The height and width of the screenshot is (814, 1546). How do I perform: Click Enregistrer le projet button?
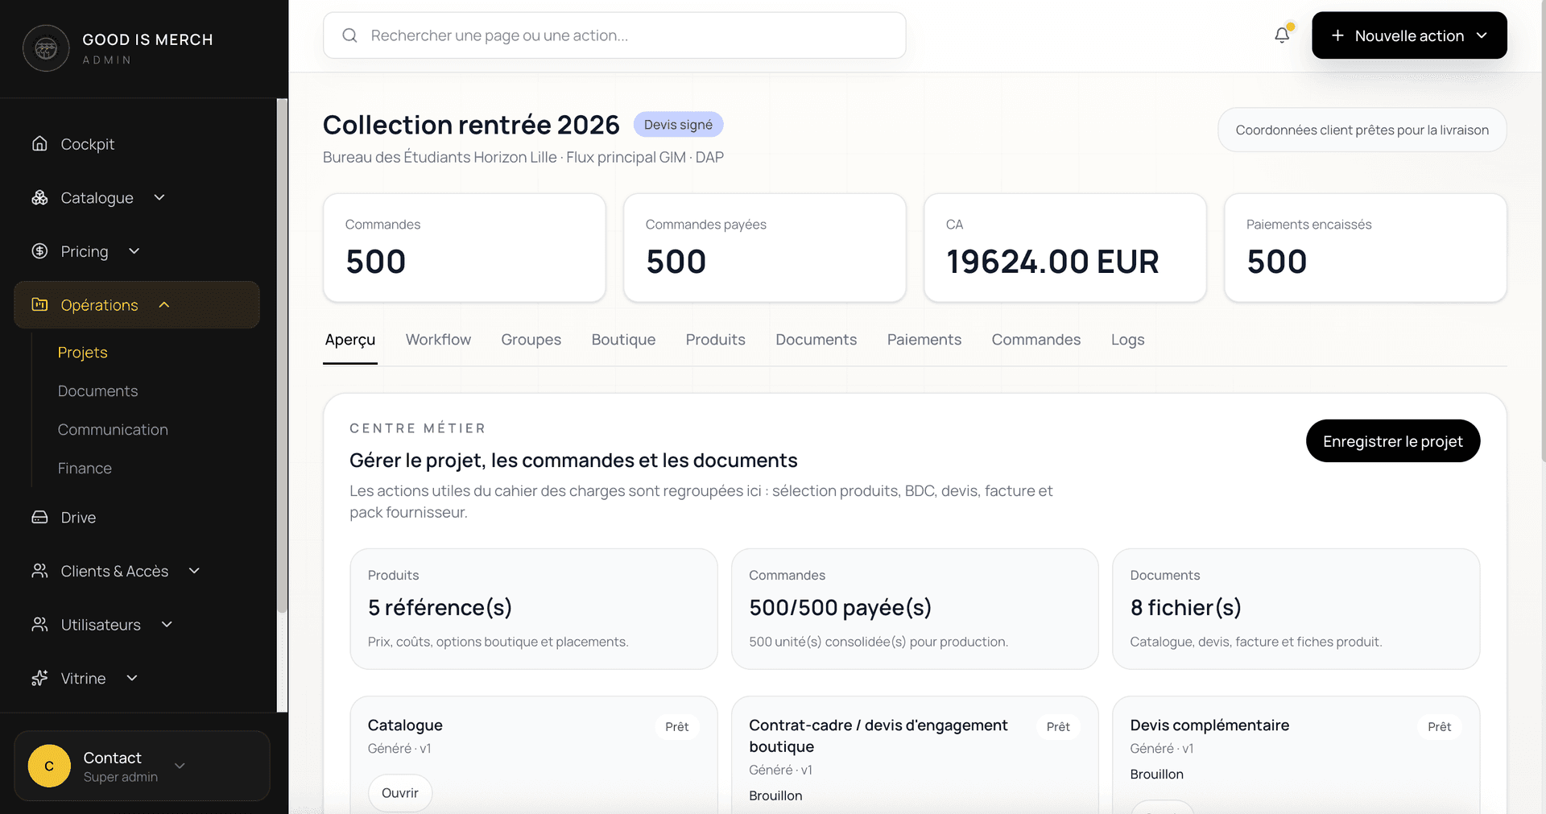click(x=1393, y=441)
